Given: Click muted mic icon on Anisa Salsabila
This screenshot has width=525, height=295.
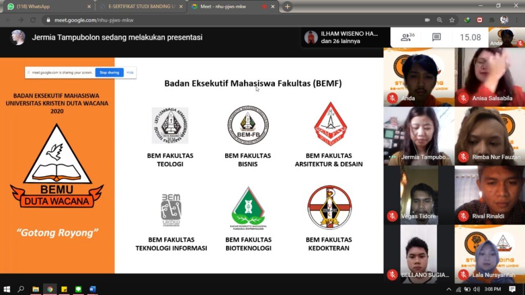Looking at the screenshot, I should pos(463,98).
